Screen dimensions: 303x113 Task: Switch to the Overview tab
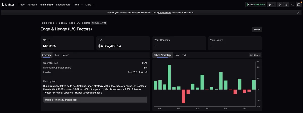(46, 55)
